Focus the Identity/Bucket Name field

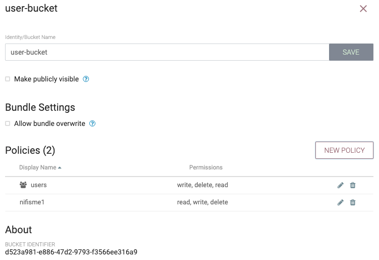167,52
